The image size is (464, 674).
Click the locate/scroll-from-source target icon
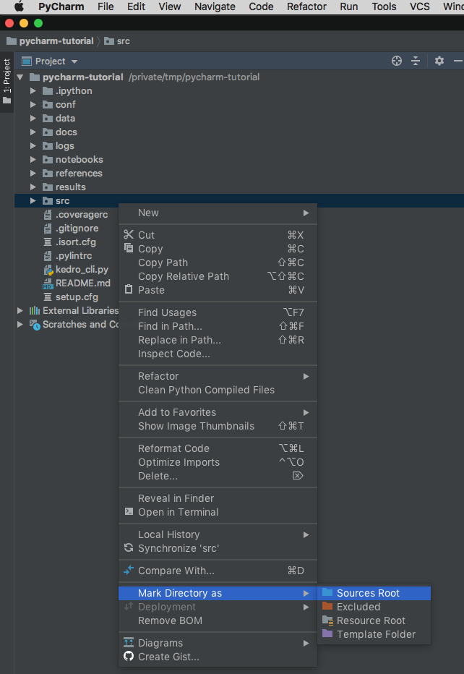(396, 61)
